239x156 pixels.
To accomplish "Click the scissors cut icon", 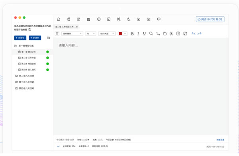I will click(171, 34).
